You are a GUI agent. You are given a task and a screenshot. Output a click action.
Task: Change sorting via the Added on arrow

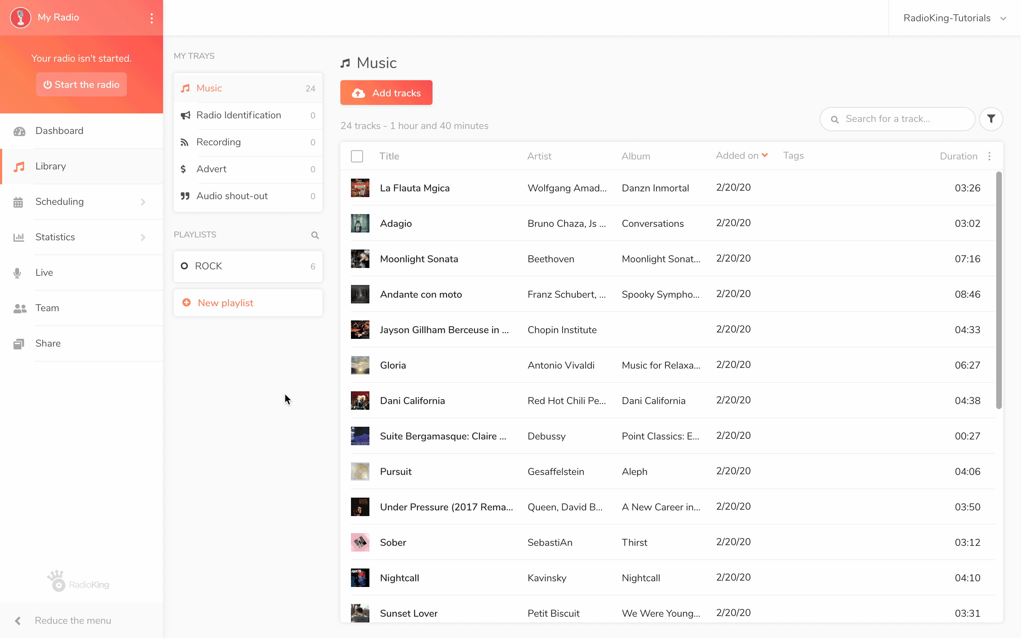pos(765,155)
